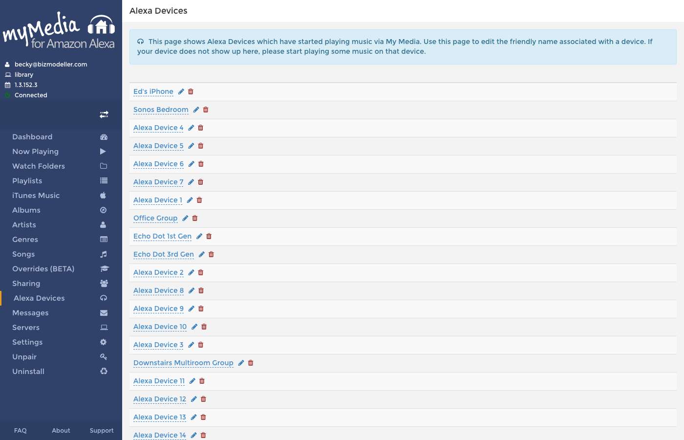Open the Dashboard menu item
This screenshot has width=684, height=440.
click(x=32, y=137)
